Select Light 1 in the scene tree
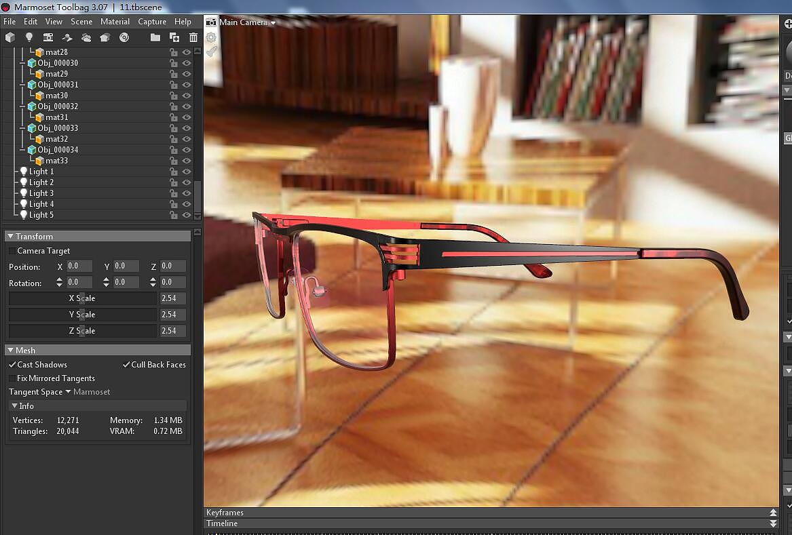Viewport: 792px width, 535px height. coord(41,172)
